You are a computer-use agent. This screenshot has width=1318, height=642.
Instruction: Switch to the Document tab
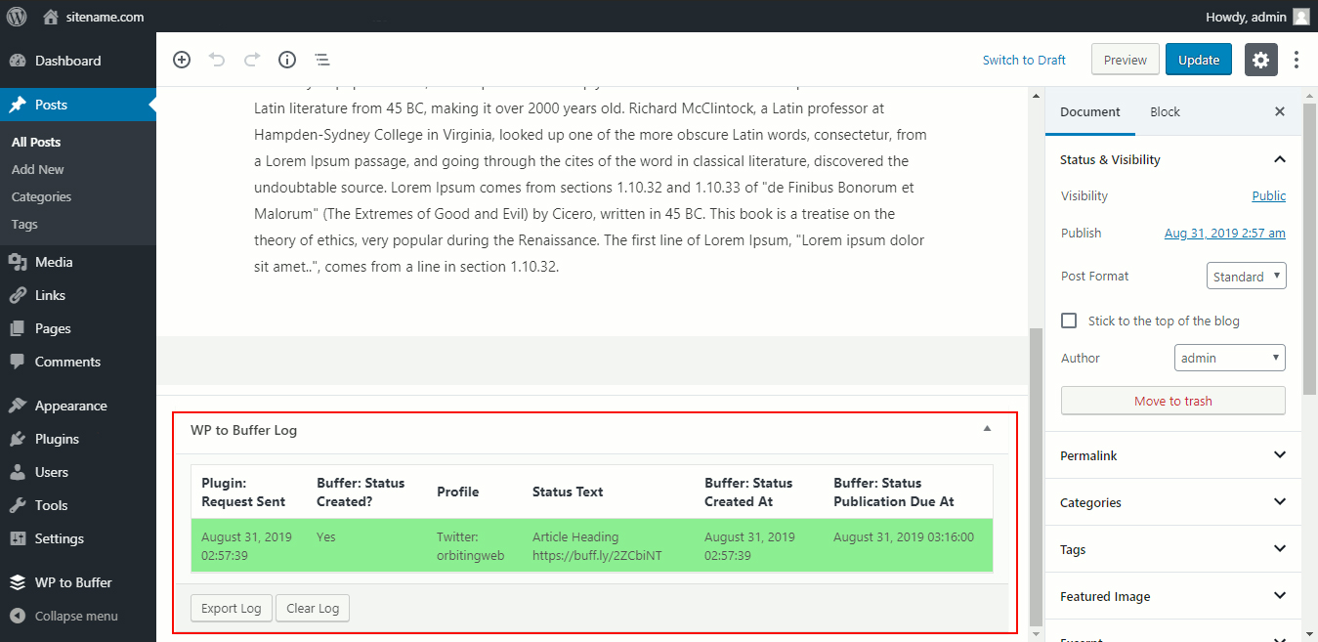pos(1090,111)
